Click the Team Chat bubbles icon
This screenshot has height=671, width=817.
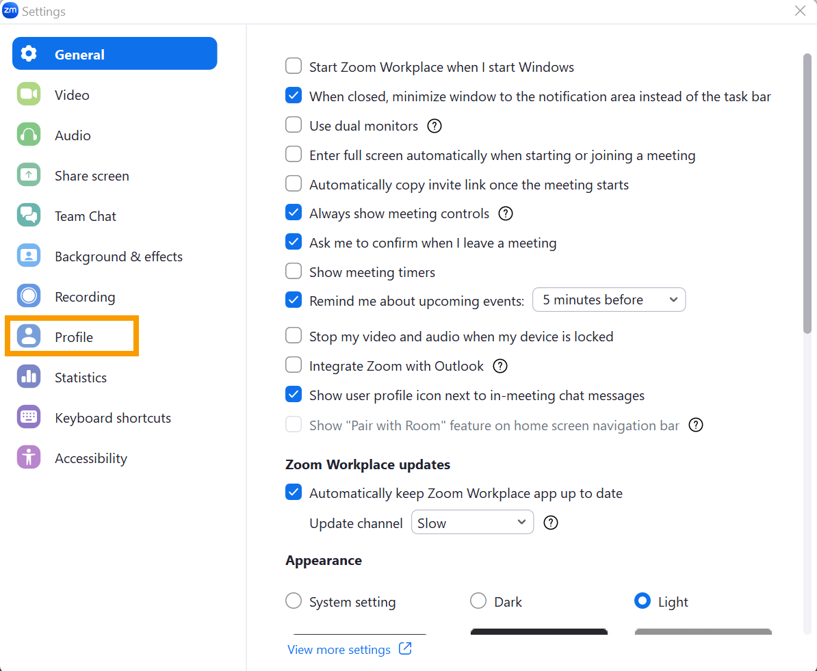click(29, 215)
